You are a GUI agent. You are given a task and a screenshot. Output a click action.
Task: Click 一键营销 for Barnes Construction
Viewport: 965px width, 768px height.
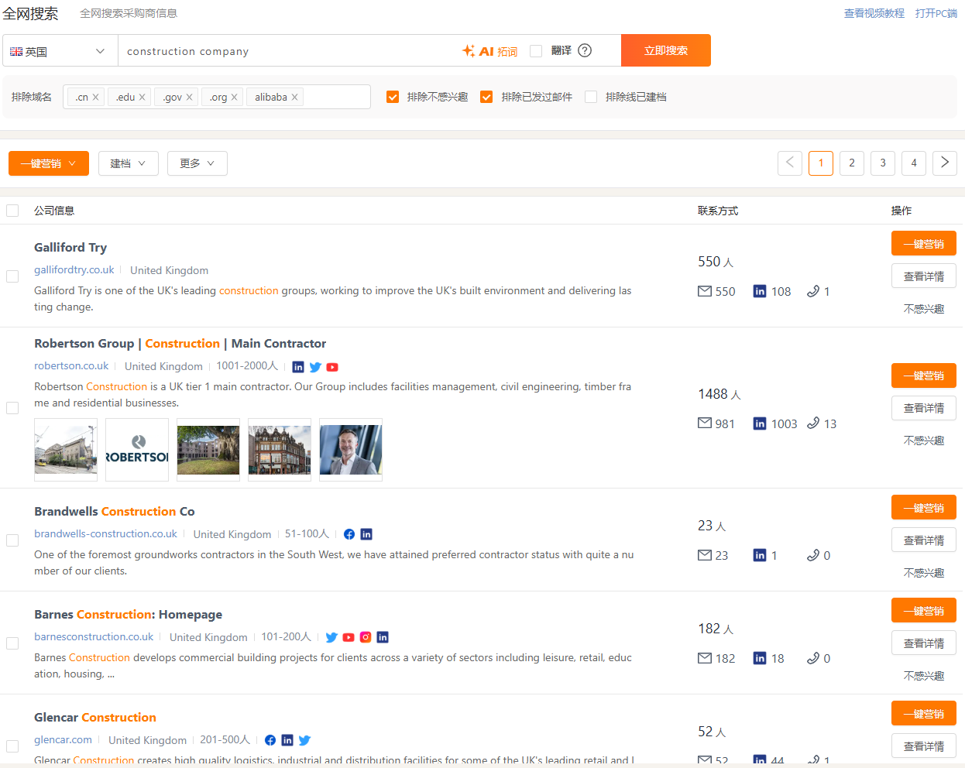[x=924, y=610]
